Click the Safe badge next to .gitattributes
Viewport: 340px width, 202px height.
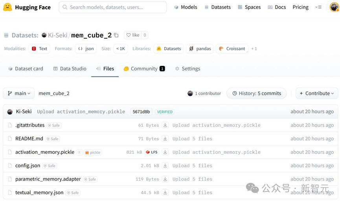click(54, 126)
